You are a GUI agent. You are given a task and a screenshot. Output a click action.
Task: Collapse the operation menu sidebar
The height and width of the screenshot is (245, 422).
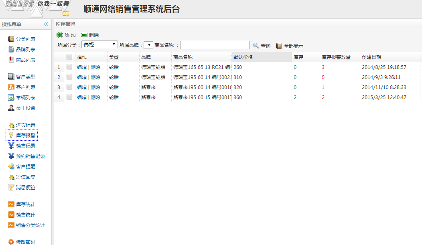(x=46, y=24)
